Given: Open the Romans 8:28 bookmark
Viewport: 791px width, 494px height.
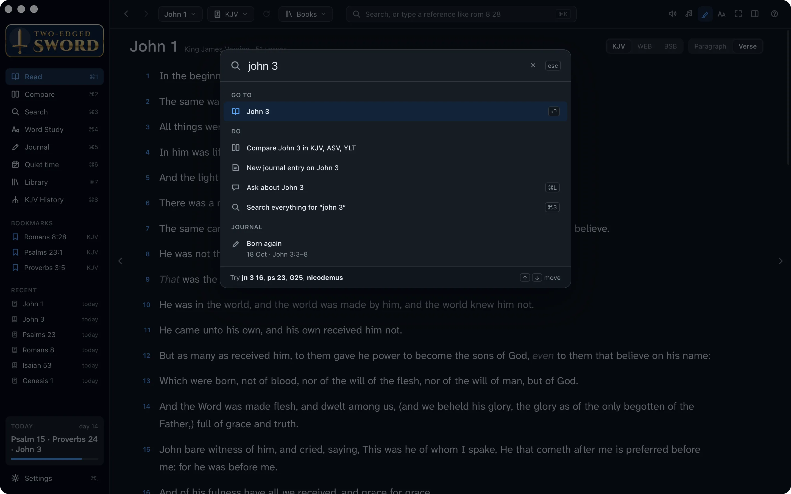Looking at the screenshot, I should tap(55, 237).
